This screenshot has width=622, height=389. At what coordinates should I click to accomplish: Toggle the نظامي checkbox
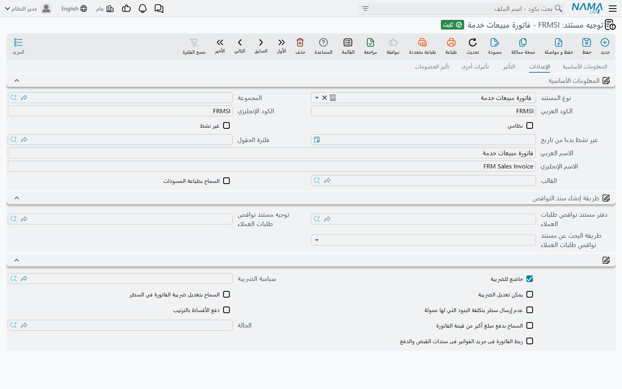tap(529, 126)
